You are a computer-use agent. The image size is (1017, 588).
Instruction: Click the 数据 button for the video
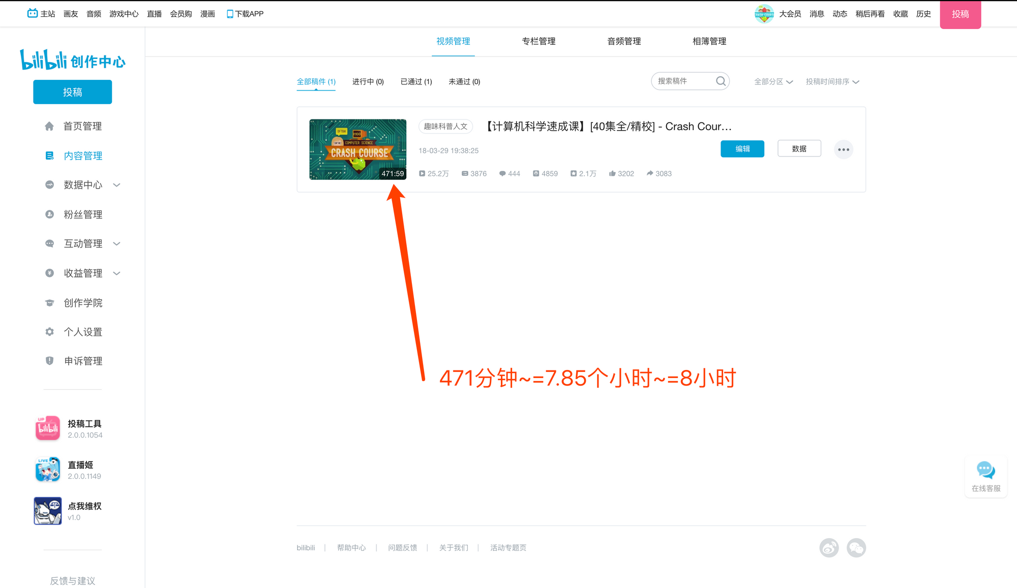pyautogui.click(x=799, y=149)
